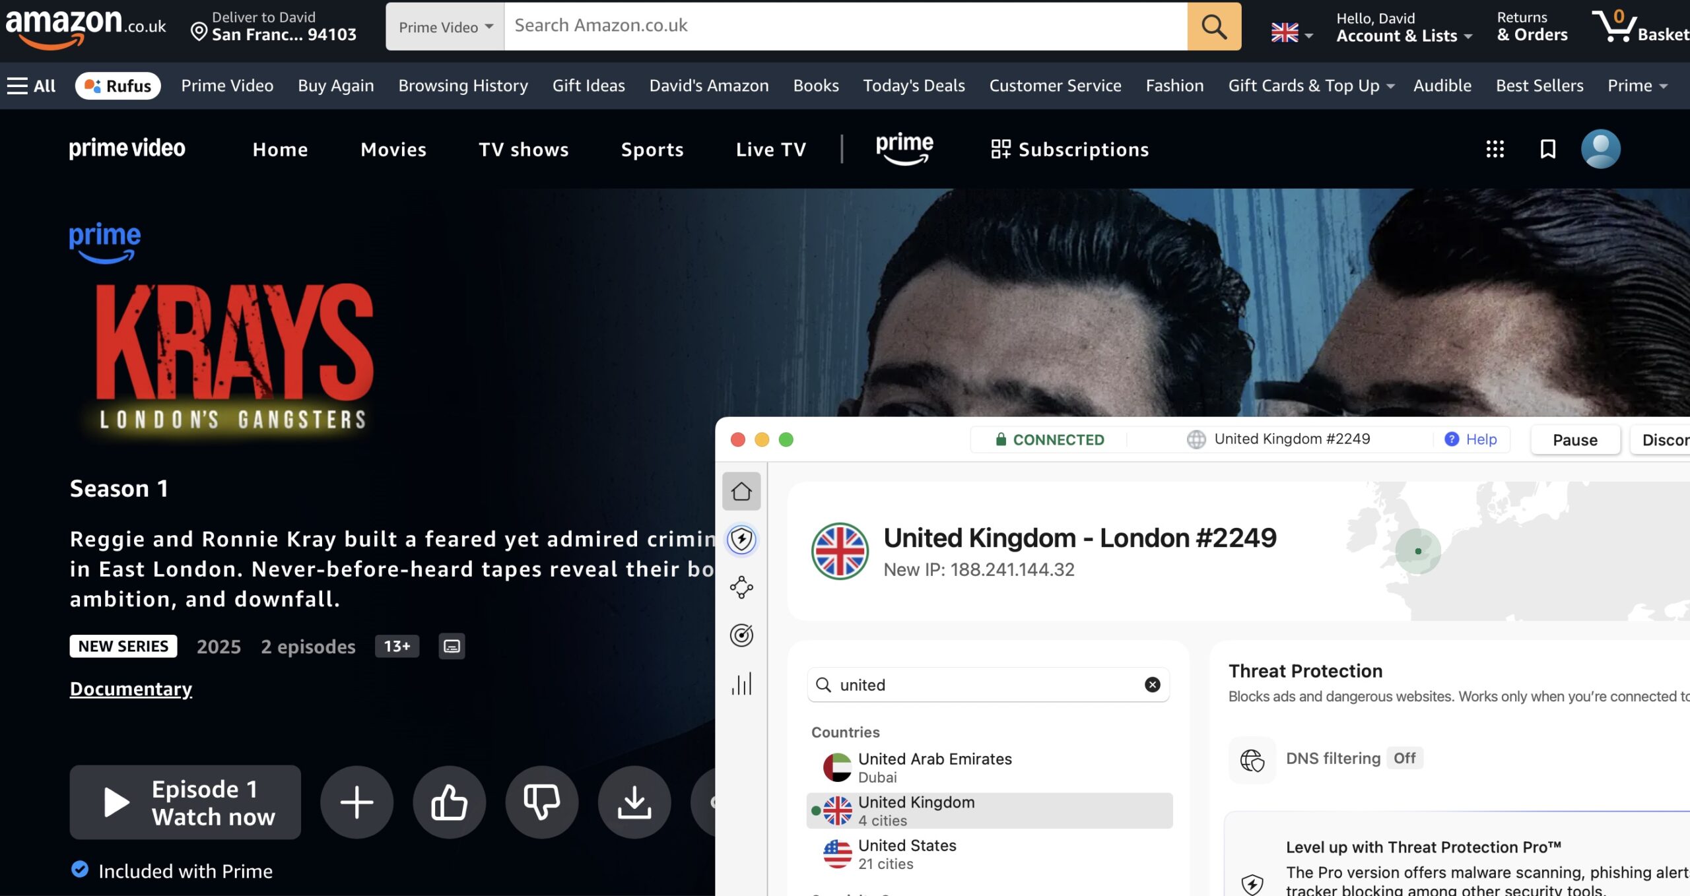This screenshot has width=1690, height=896.
Task: Click the Pause VPN button
Action: pos(1575,440)
